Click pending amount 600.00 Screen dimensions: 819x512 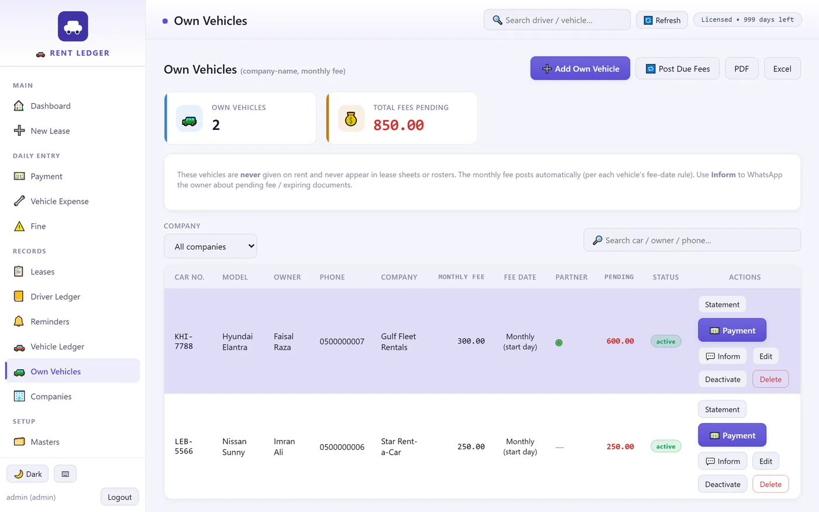pyautogui.click(x=620, y=341)
